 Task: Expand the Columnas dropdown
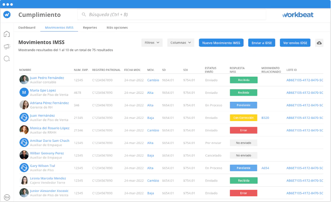(181, 43)
